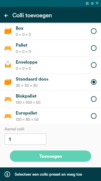Image resolution: width=101 pixels, height=181 pixels.
Task: Choose the Blokpallet radio option
Action: [x=94, y=99]
